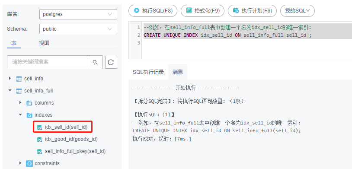Open the Schema public dropdown

click(78, 29)
